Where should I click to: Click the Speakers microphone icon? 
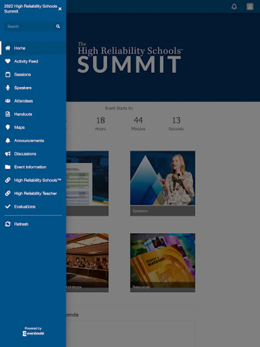8,88
